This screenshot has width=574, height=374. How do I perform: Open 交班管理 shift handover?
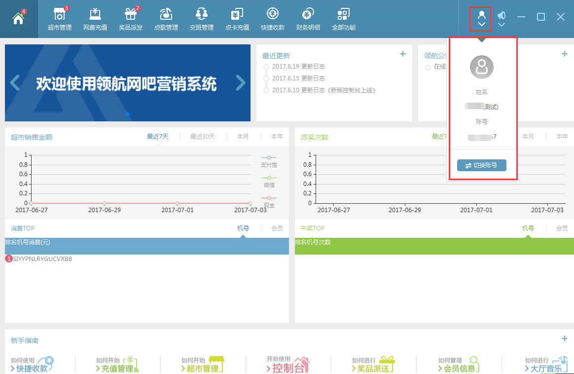[202, 19]
